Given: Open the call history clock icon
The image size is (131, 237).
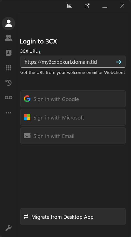Looking at the screenshot, I should 8,83.
